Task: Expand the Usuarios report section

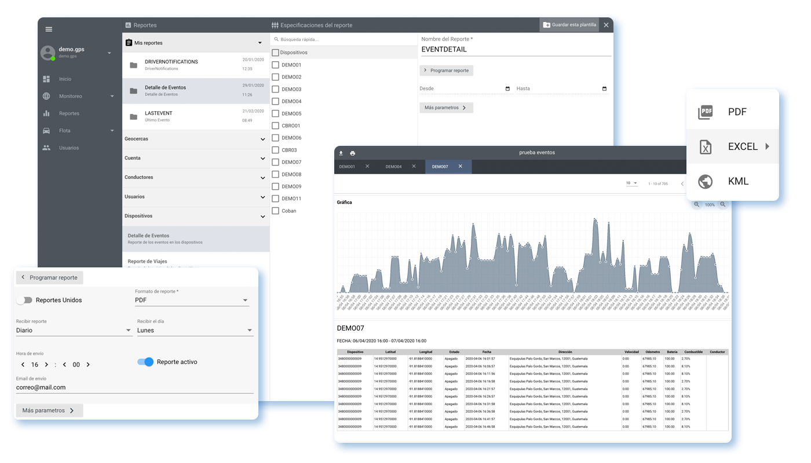Action: click(262, 197)
